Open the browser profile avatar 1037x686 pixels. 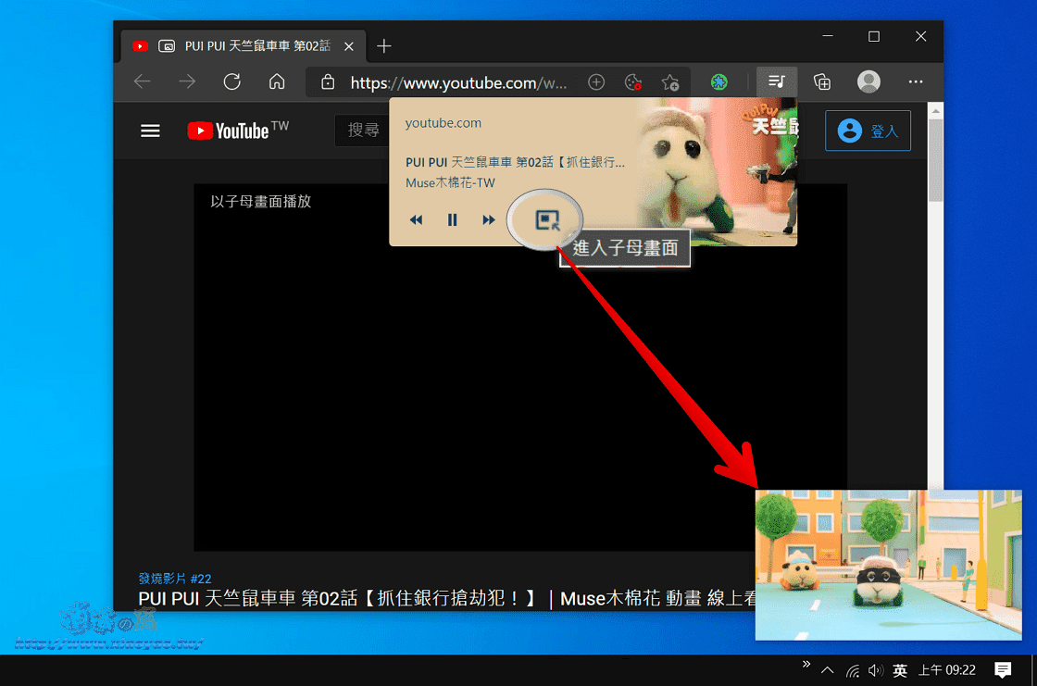pyautogui.click(x=868, y=82)
